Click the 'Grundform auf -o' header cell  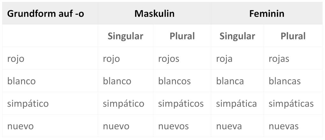pos(46,14)
